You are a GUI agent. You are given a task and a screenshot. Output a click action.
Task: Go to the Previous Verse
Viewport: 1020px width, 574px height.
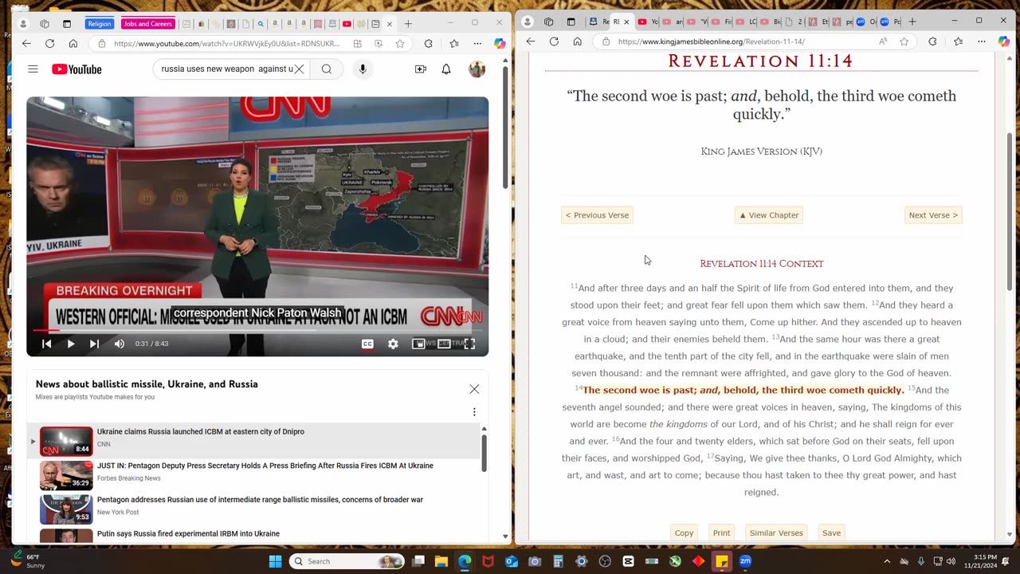(x=597, y=215)
